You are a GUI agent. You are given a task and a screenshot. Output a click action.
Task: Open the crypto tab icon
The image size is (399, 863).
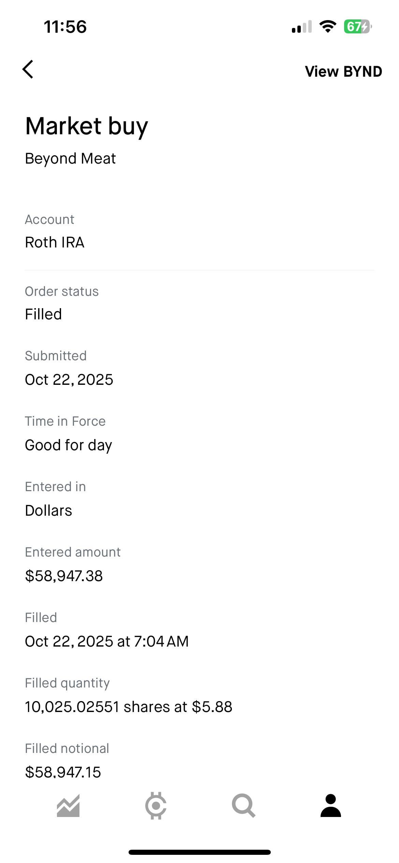pos(156,806)
